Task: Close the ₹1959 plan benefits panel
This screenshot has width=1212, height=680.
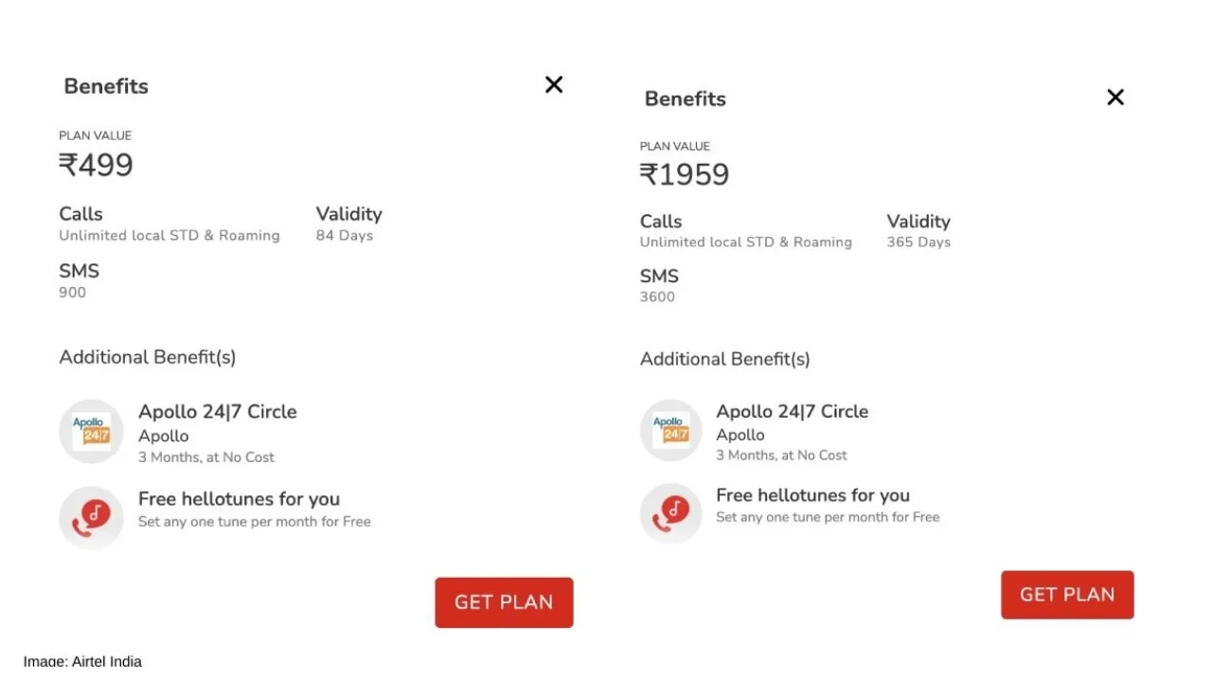Action: [1115, 97]
